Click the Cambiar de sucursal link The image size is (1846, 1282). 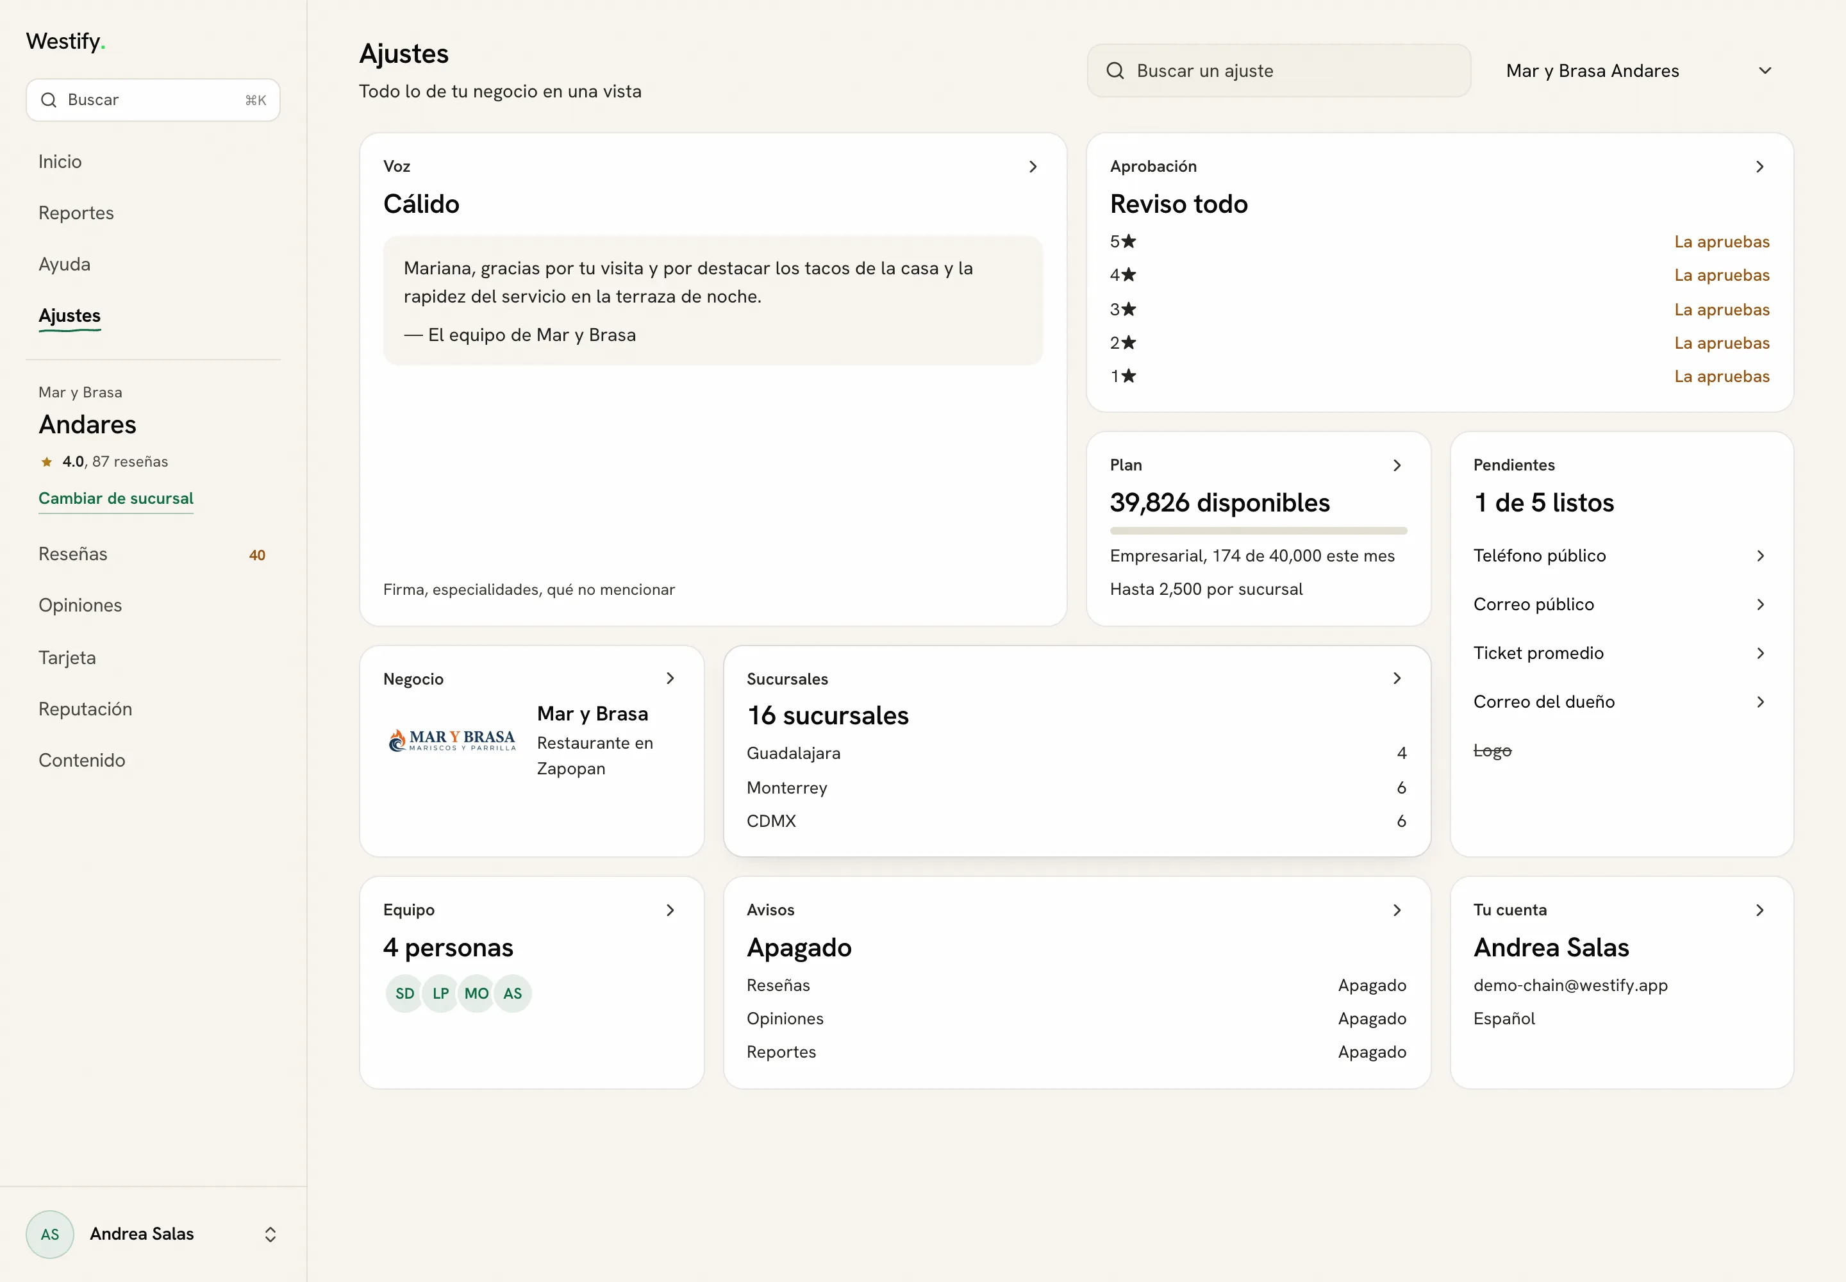[x=115, y=498]
